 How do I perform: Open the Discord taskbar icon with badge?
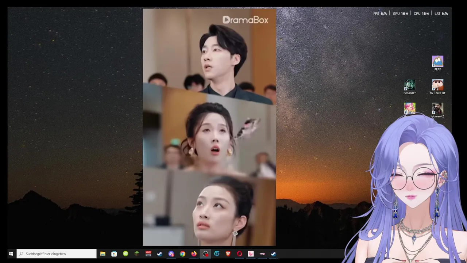coord(171,254)
